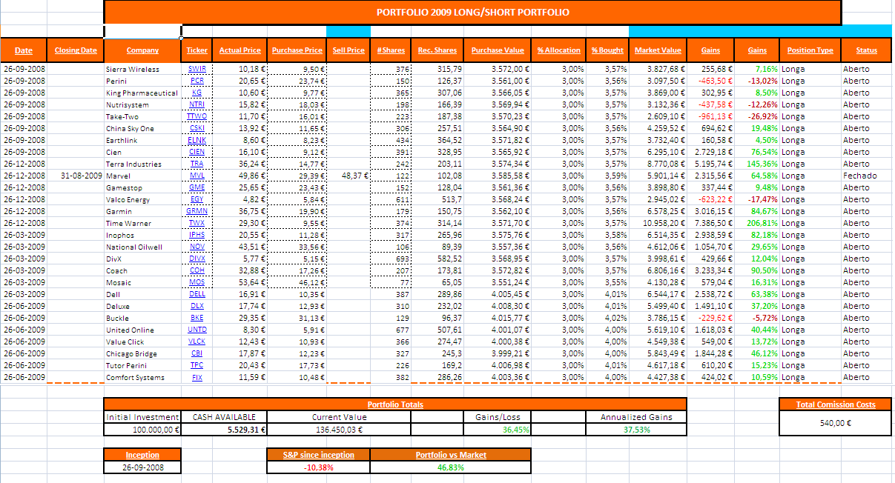
Task: Click the FIX ticker link
Action: (196, 377)
